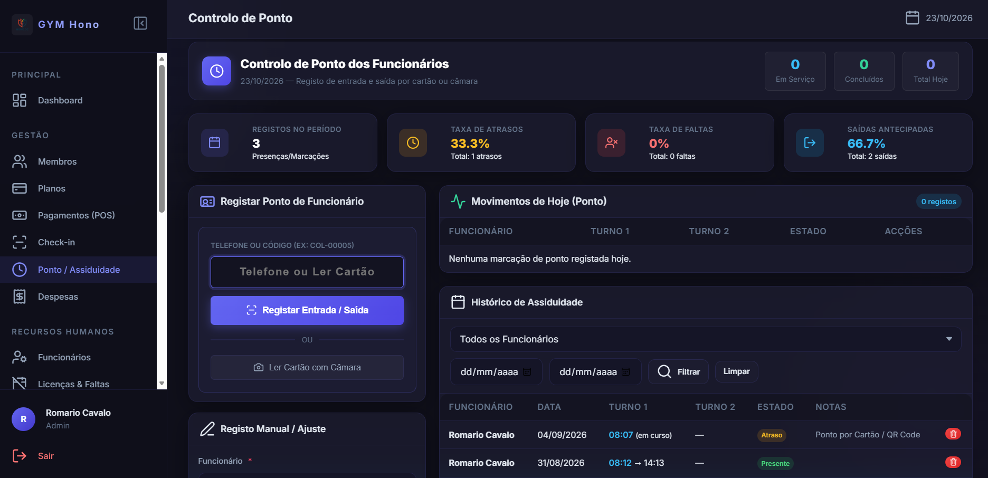This screenshot has height=478, width=988.
Task: Open date picker on the first dd/mm/aaaa field
Action: click(527, 372)
